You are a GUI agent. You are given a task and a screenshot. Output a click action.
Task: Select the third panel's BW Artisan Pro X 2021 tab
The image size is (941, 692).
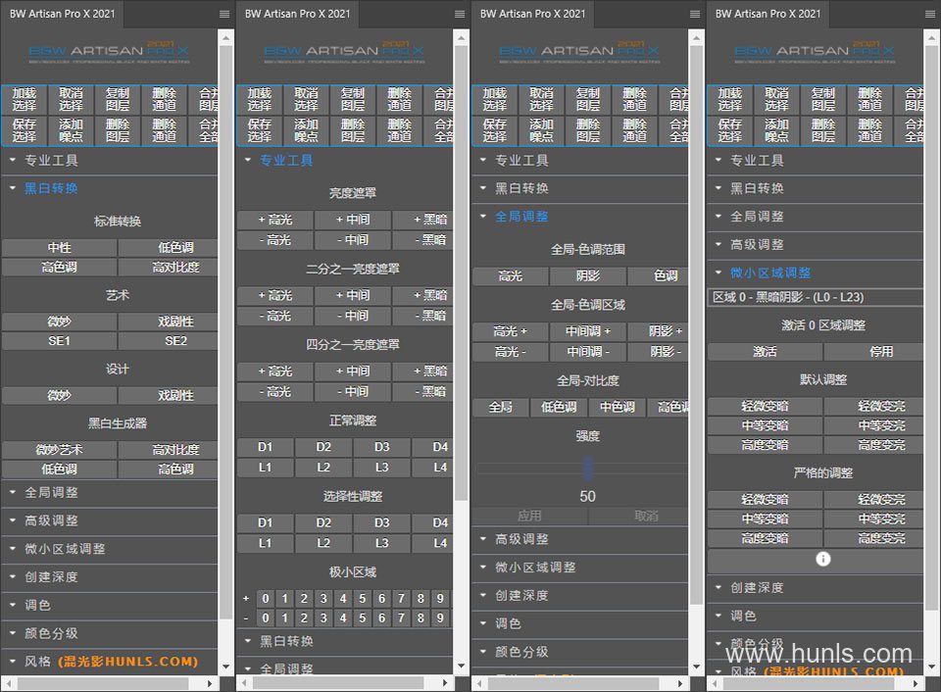pos(532,14)
